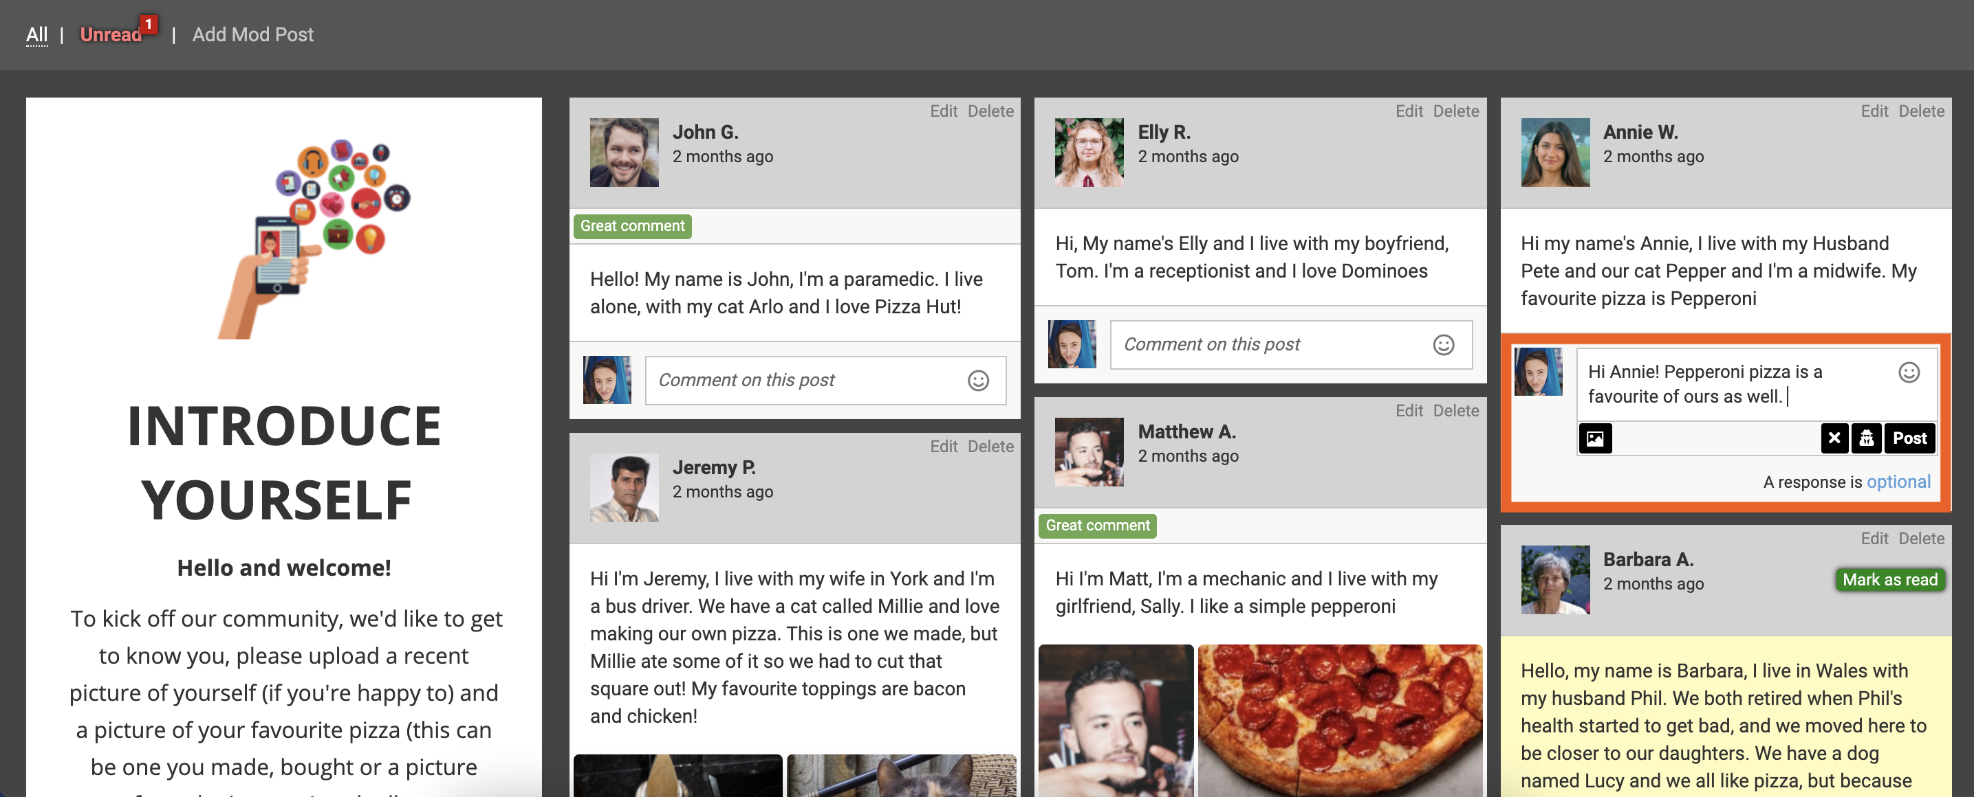Open Add Mod Post
This screenshot has height=797, width=1974.
click(x=252, y=34)
